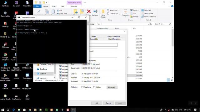Click the Move to folder icon
The width and height of the screenshot is (200, 112).
[x=75, y=12]
